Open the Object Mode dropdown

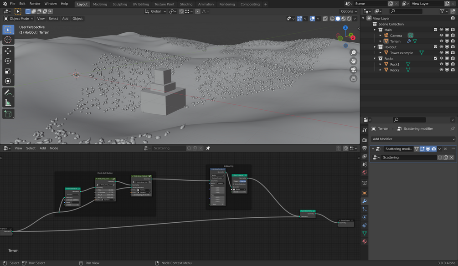(x=19, y=19)
